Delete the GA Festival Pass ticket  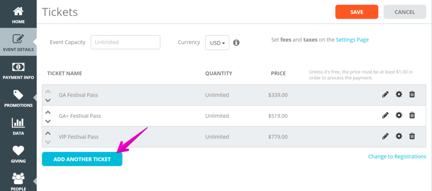412,95
